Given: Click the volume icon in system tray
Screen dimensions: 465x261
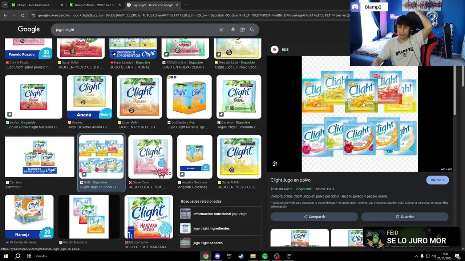Looking at the screenshot, I should [433, 256].
